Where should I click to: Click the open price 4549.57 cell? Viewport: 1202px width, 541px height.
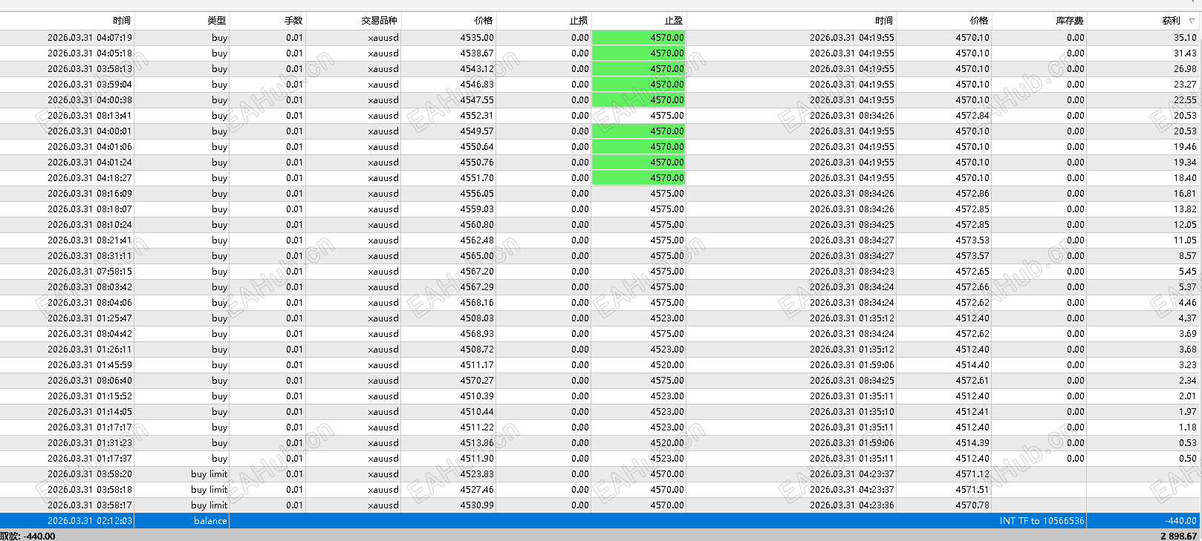pos(477,131)
